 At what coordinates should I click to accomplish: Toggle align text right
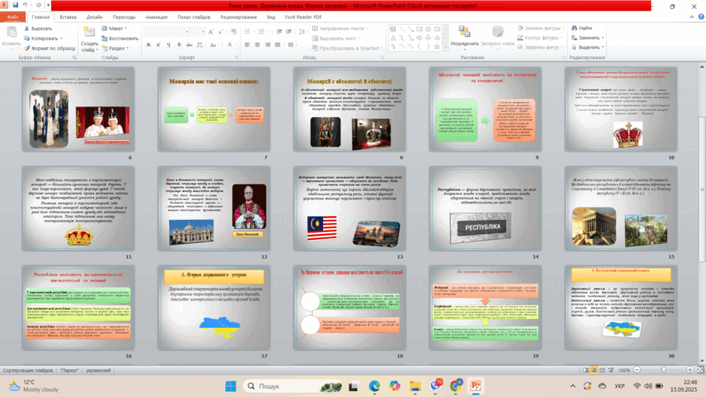pos(267,44)
